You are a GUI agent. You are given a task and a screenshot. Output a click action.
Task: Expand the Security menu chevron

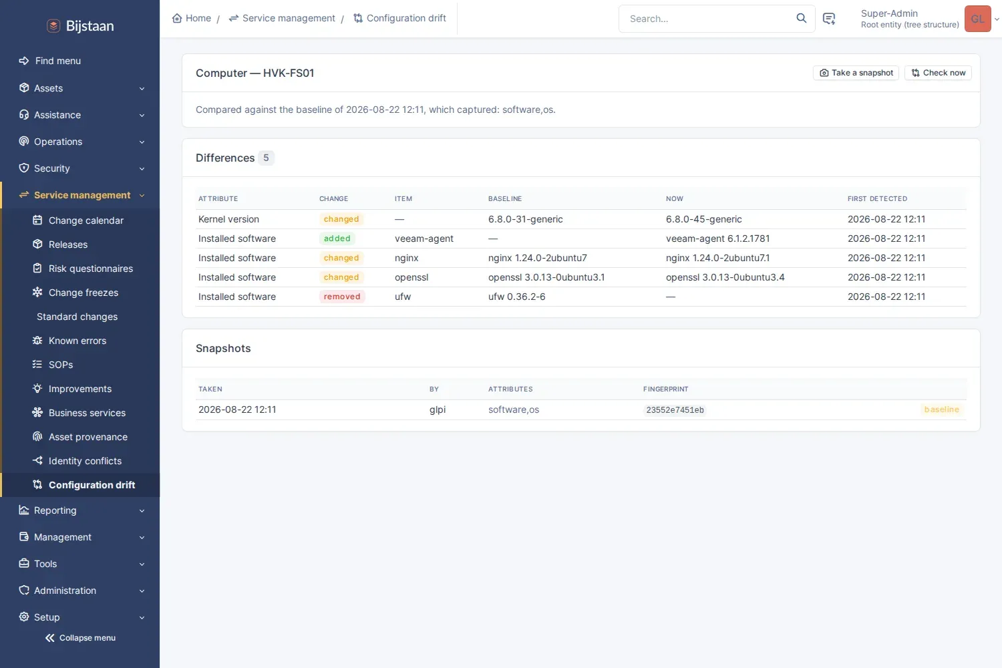[142, 168]
